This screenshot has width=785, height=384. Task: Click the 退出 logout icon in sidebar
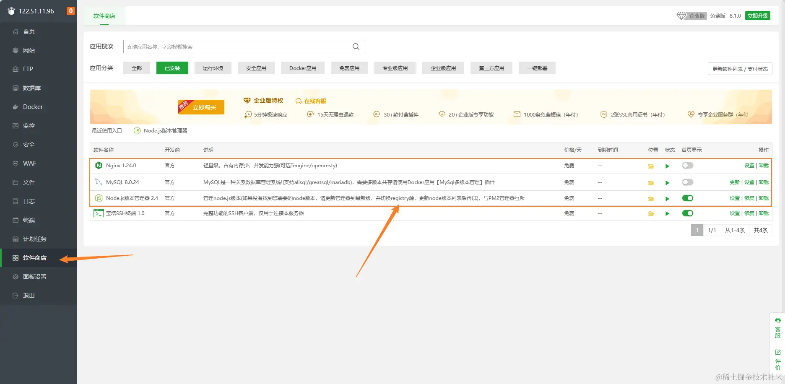click(x=16, y=296)
